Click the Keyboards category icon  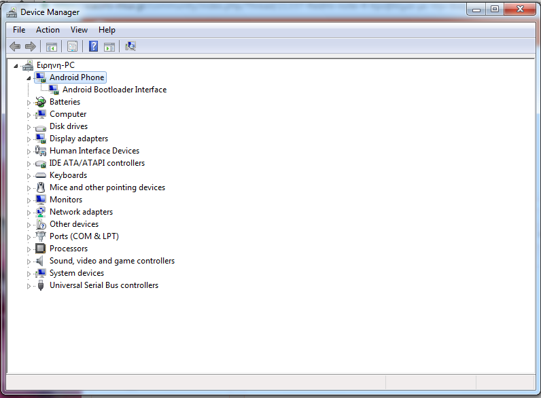point(41,175)
